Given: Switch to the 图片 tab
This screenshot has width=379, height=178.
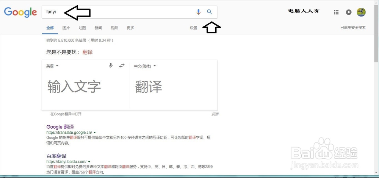Looking at the screenshot, I should coord(66,28).
